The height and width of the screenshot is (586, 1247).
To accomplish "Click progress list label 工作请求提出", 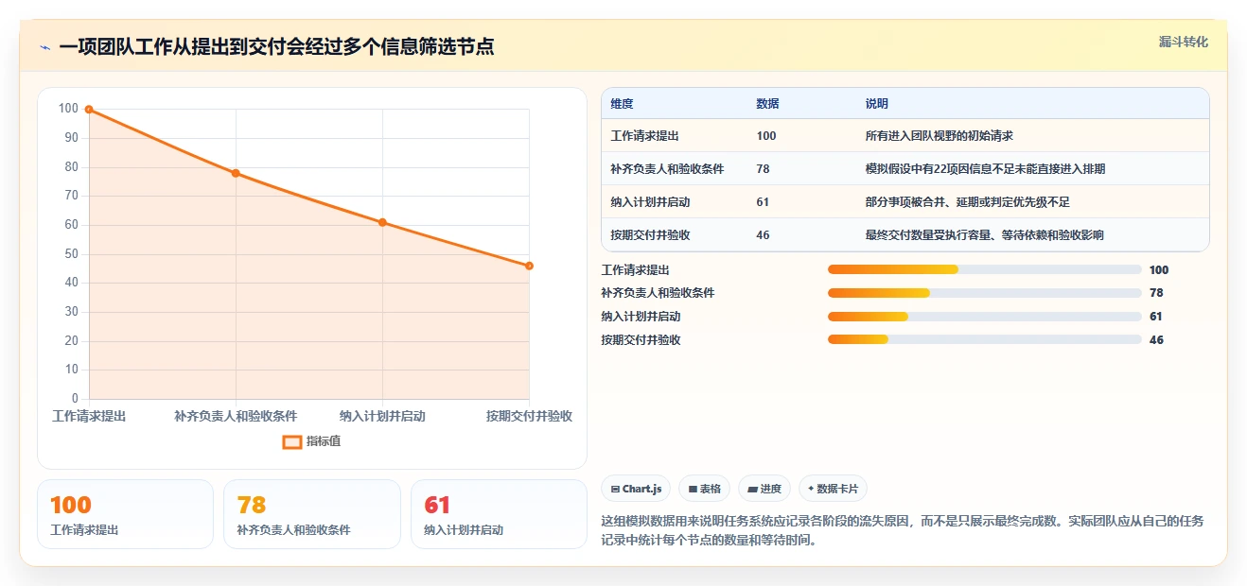I will coord(635,270).
